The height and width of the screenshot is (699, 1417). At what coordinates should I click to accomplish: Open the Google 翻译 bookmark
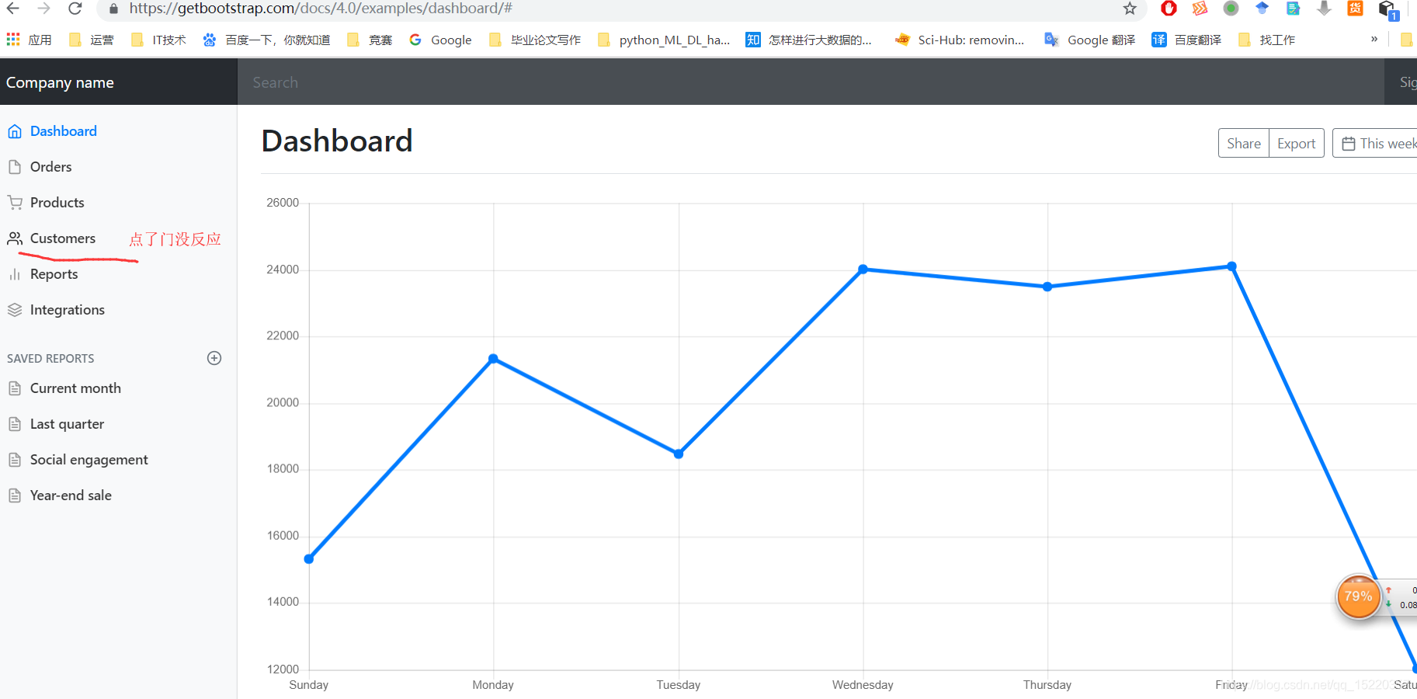tap(1089, 40)
